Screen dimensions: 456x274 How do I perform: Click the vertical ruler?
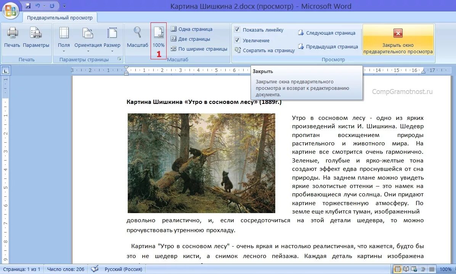tap(5, 170)
